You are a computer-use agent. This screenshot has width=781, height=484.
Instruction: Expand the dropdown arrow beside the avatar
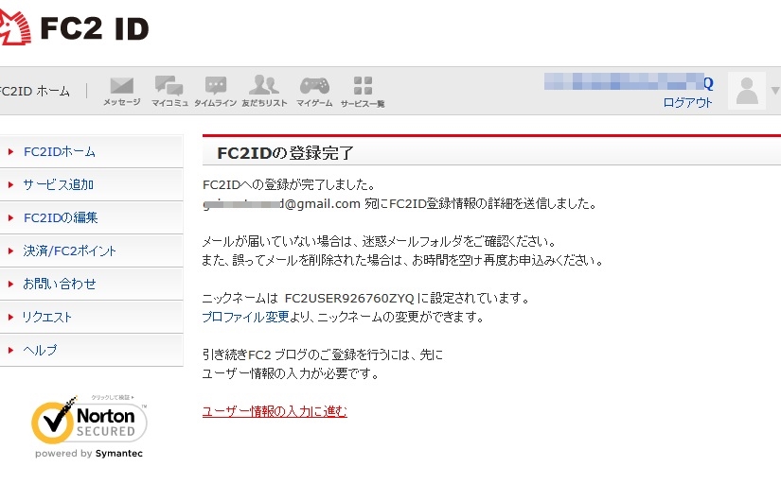click(x=775, y=91)
